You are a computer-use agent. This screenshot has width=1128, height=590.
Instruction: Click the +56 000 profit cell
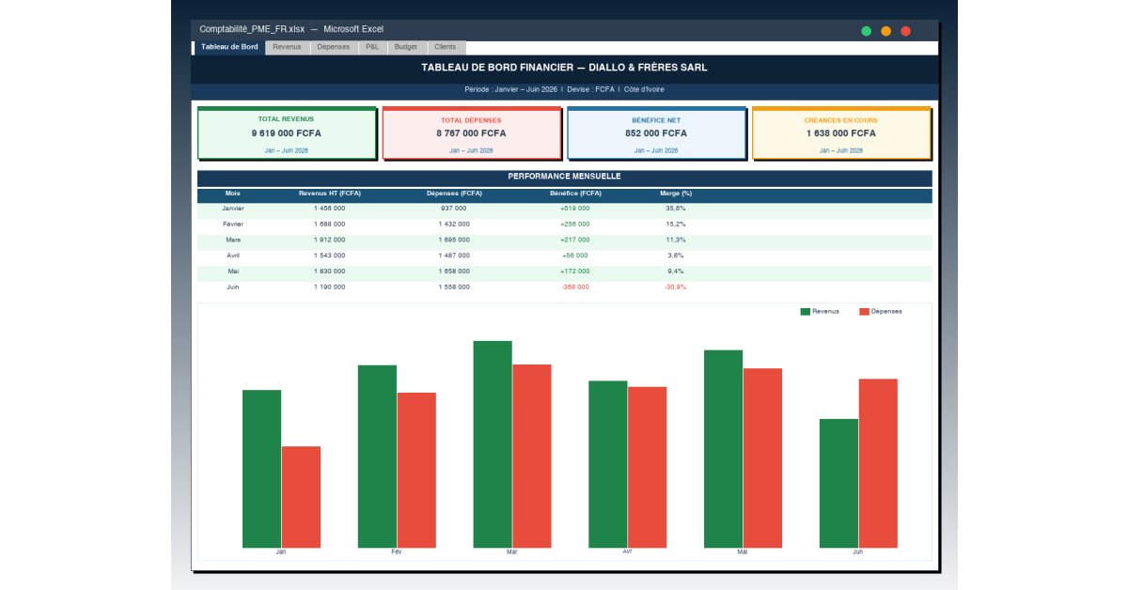pyautogui.click(x=575, y=256)
